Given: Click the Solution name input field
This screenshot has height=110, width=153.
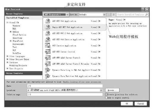Looking at the screenshot, I should pos(65,95).
